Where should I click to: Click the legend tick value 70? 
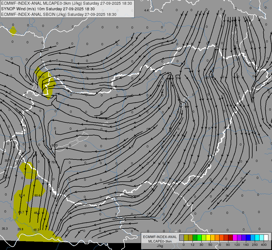click(219, 245)
